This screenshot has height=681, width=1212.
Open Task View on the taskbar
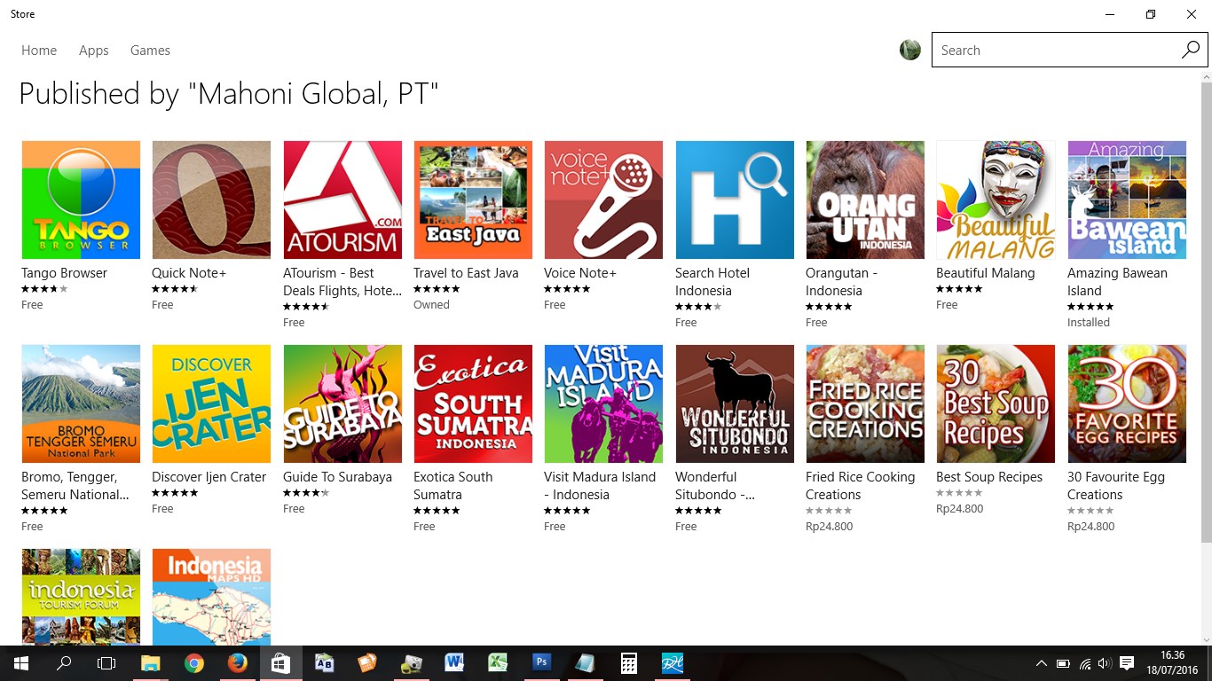[106, 663]
